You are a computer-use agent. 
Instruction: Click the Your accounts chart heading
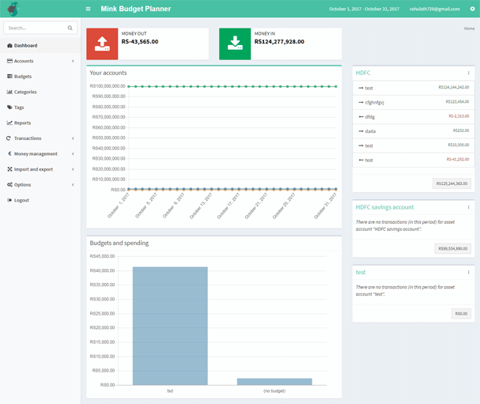coord(108,73)
